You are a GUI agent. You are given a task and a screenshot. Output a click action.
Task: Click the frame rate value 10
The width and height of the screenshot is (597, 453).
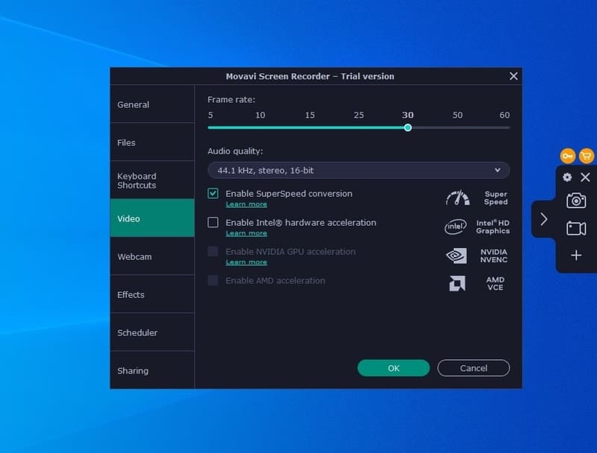coord(260,115)
